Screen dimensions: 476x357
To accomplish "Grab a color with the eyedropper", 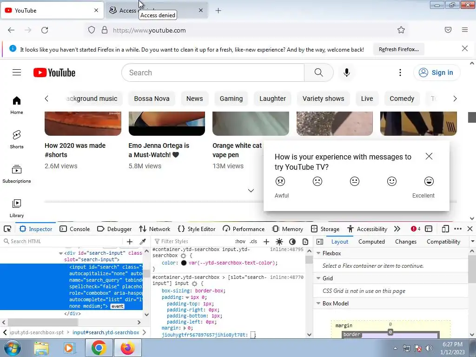I will pyautogui.click(x=143, y=241).
